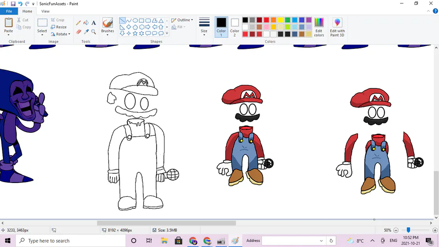Choose the Five-point star shape
The image size is (439, 247).
[135, 34]
